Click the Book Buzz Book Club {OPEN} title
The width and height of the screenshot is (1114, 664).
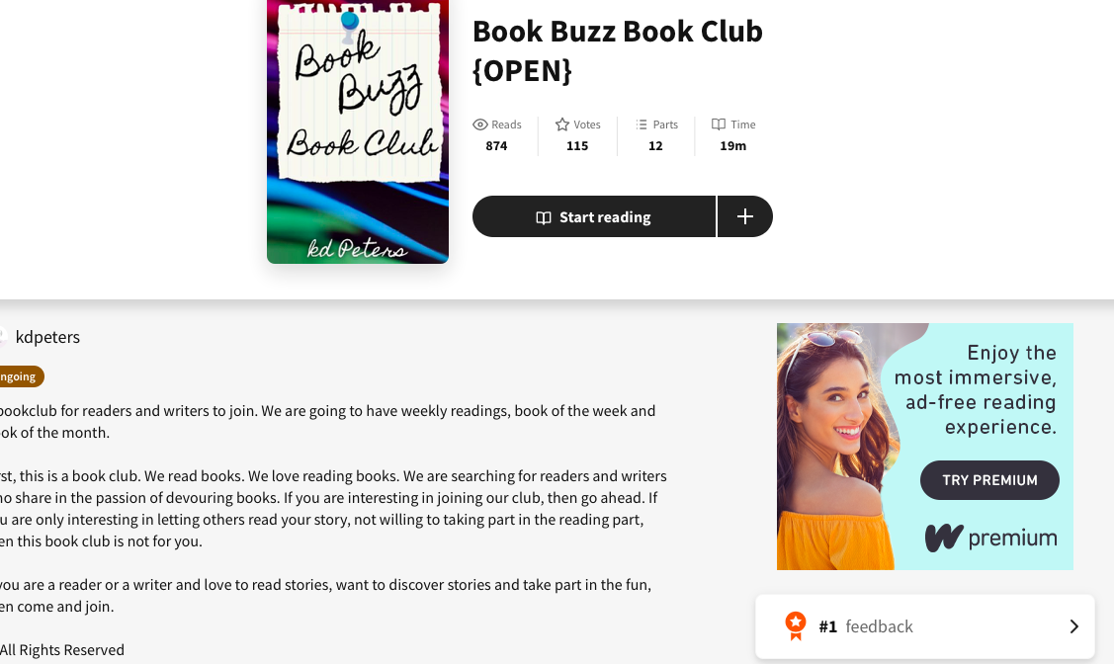[x=618, y=51]
